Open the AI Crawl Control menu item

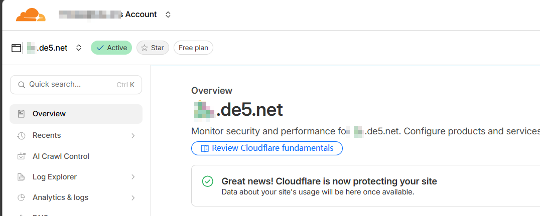[61, 156]
